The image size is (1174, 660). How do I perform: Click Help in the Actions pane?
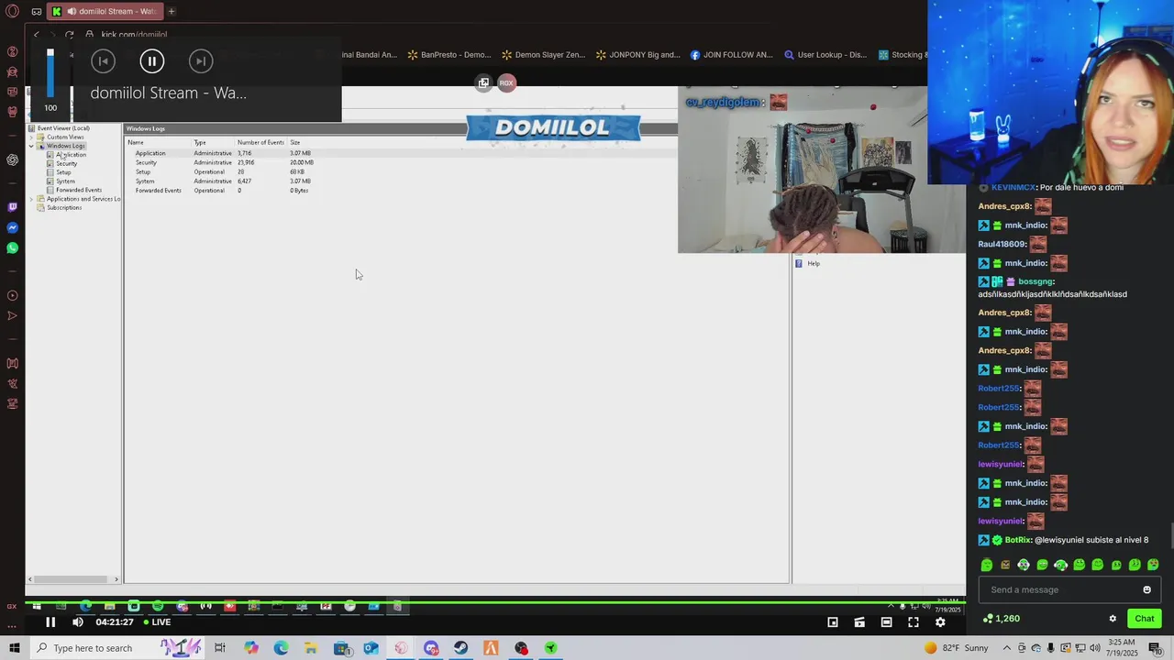813,263
